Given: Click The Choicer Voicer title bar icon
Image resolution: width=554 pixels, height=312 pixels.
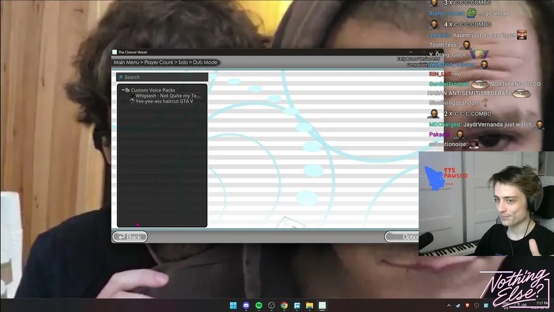Looking at the screenshot, I should click(x=114, y=52).
